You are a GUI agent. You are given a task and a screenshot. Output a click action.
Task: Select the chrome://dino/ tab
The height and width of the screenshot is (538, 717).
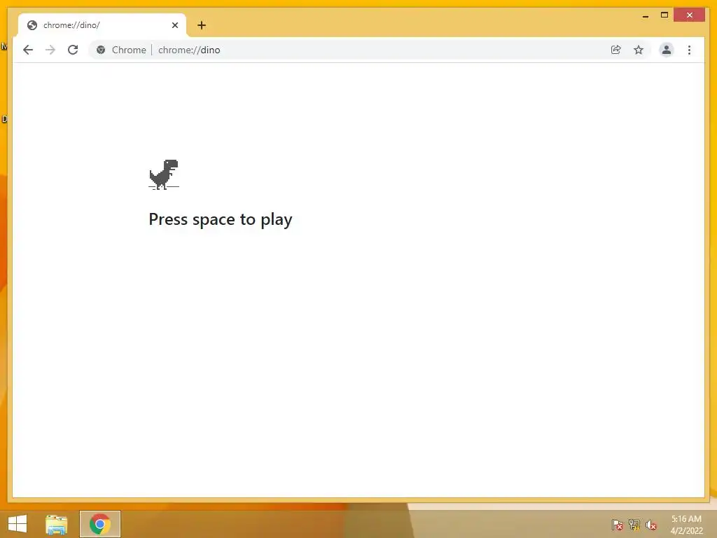point(102,25)
